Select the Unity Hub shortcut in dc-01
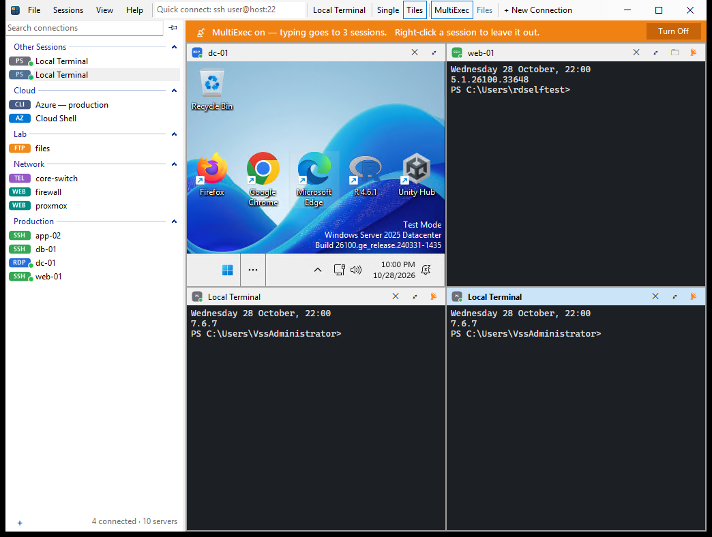The height and width of the screenshot is (537, 712). click(x=417, y=174)
